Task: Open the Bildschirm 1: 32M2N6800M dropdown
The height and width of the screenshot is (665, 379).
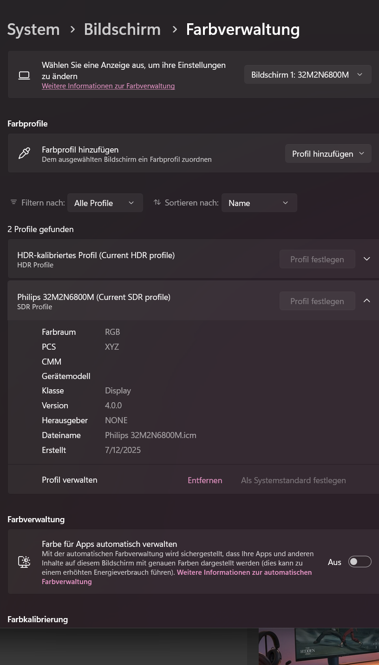Action: [x=307, y=74]
